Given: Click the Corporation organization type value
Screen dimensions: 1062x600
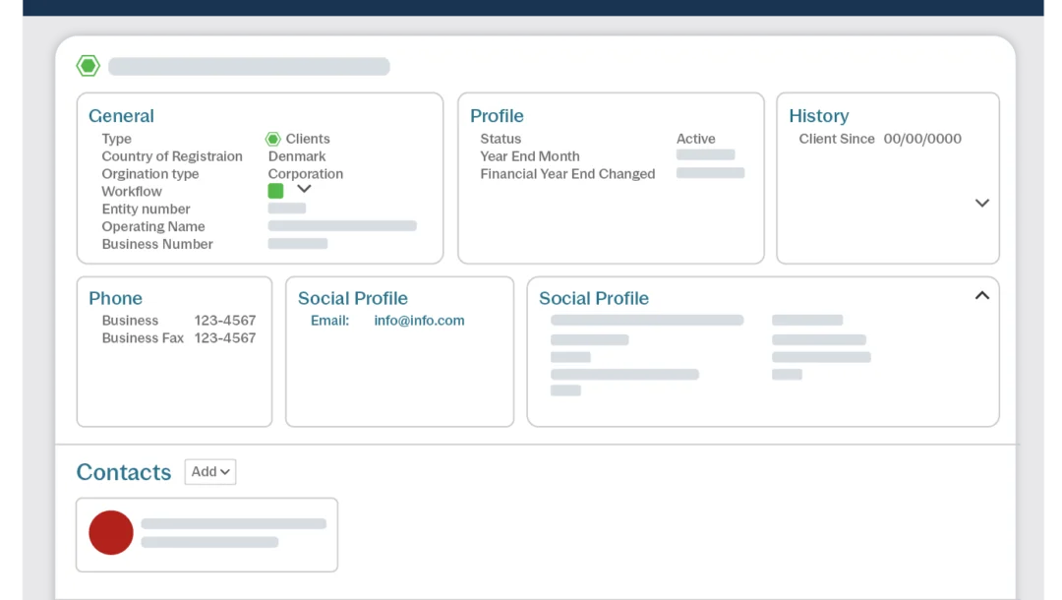Looking at the screenshot, I should (305, 174).
